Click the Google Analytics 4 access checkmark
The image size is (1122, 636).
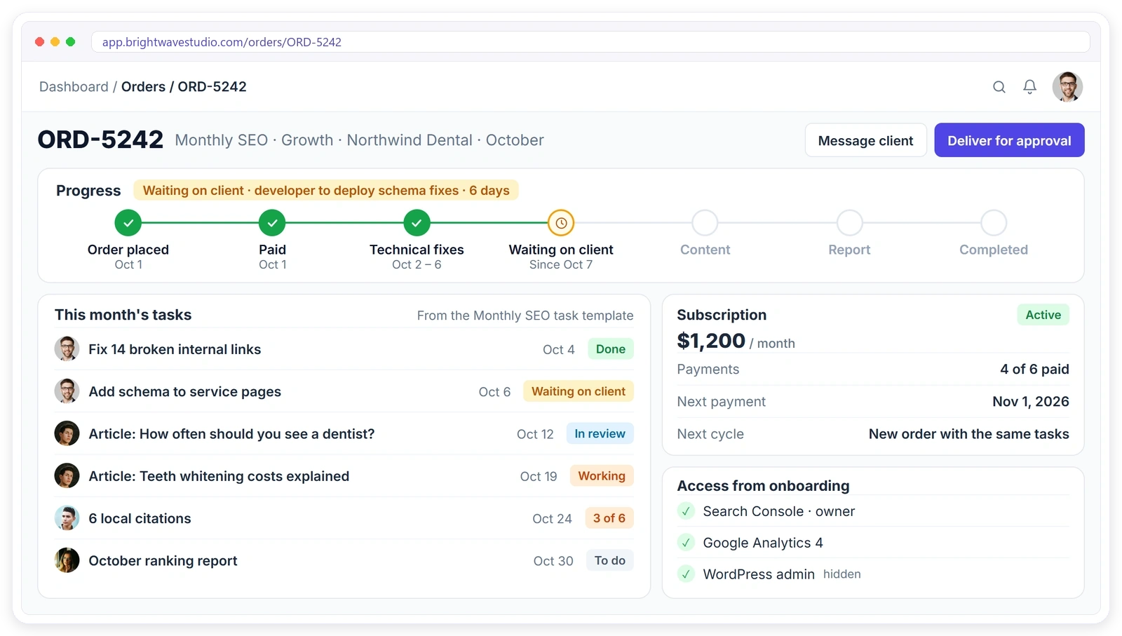click(x=686, y=543)
